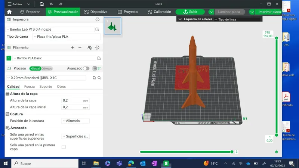The image size is (299, 168).
Task: Redo with the right arrow icon
Action: 61,4
